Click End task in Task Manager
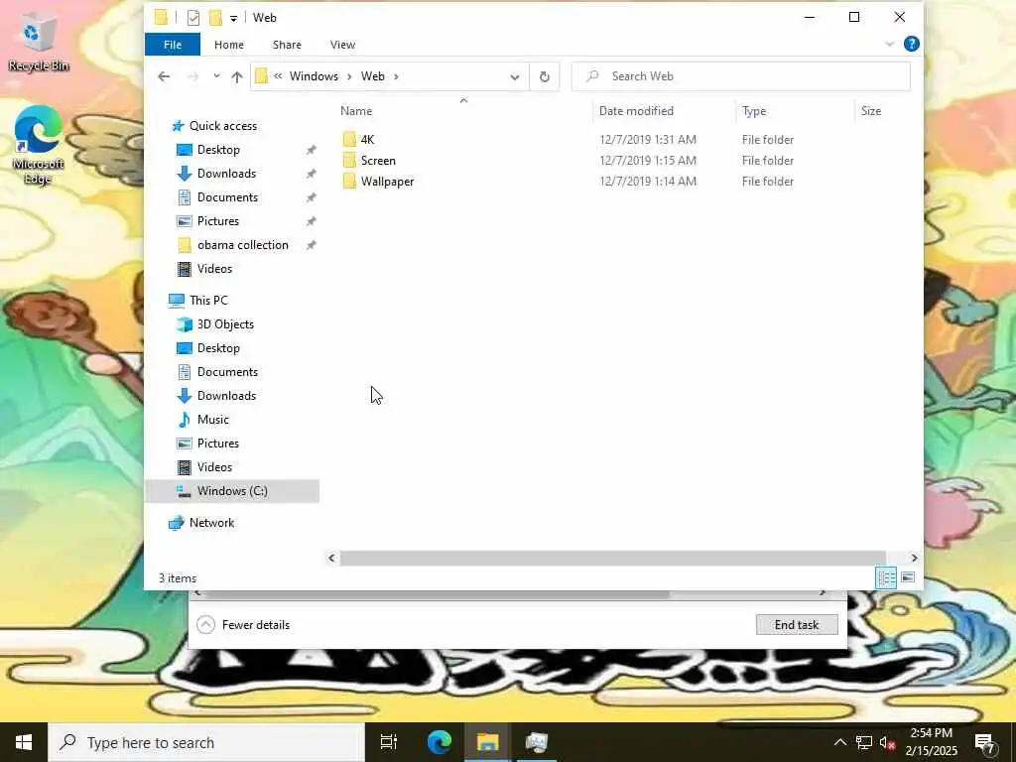Screen dimensions: 1016x762 [x=797, y=625]
